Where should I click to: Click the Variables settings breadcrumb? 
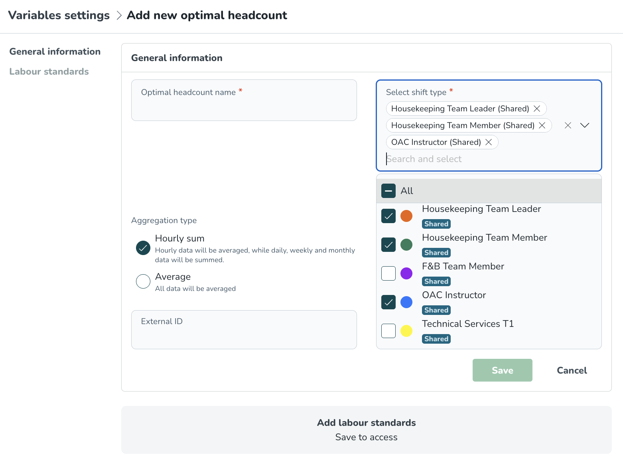tap(59, 15)
